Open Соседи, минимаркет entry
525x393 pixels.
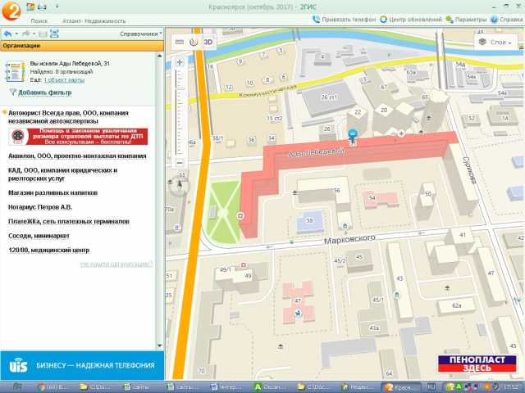[x=39, y=236]
